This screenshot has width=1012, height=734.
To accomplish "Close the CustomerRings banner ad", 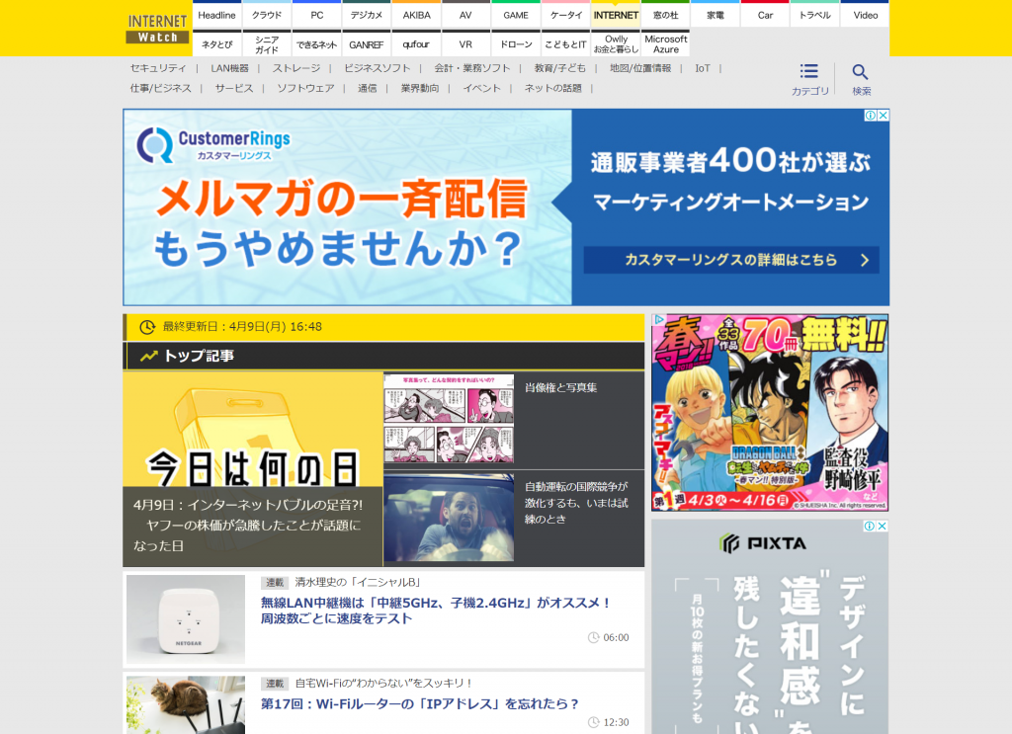I will pyautogui.click(x=883, y=116).
